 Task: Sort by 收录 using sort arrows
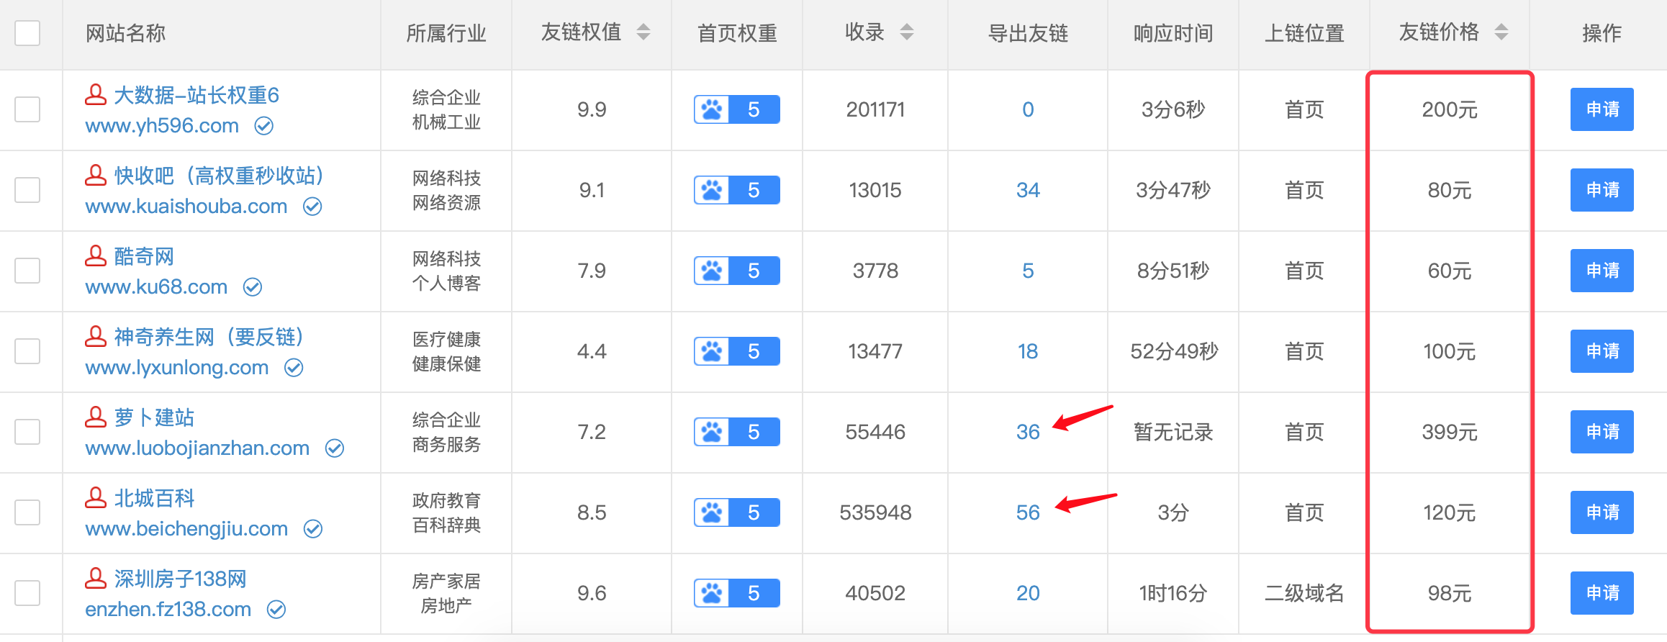point(907,32)
